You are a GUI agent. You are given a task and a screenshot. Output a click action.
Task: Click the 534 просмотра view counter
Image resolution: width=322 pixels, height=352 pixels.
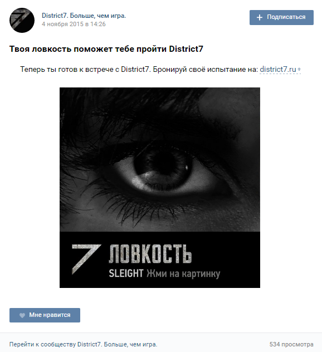click(291, 344)
